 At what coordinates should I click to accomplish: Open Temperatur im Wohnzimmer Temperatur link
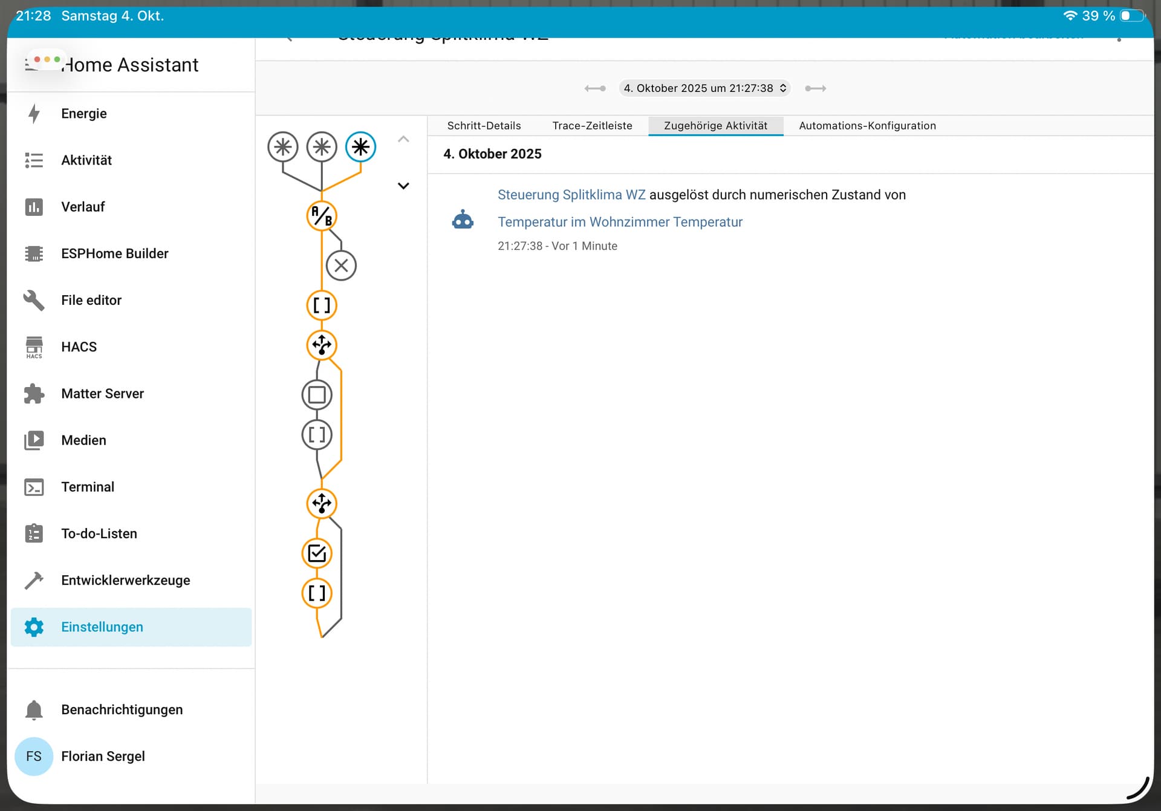click(620, 222)
